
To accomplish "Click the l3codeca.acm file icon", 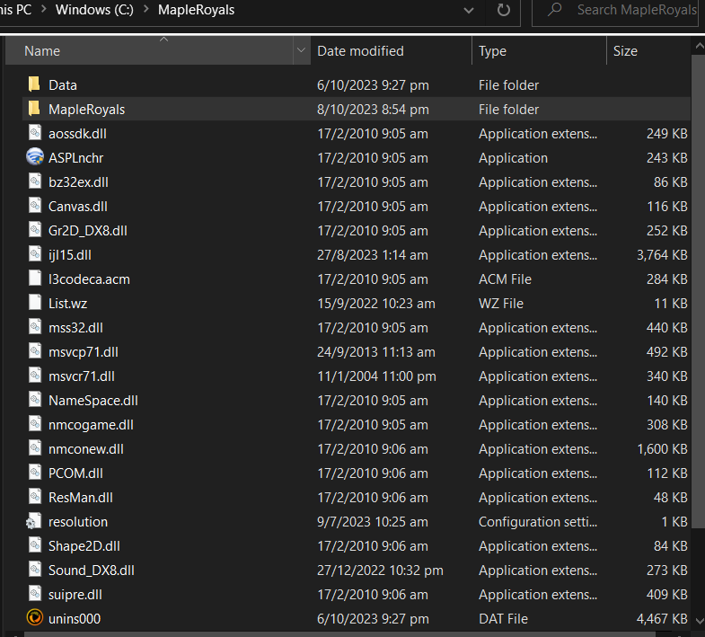I will [35, 279].
